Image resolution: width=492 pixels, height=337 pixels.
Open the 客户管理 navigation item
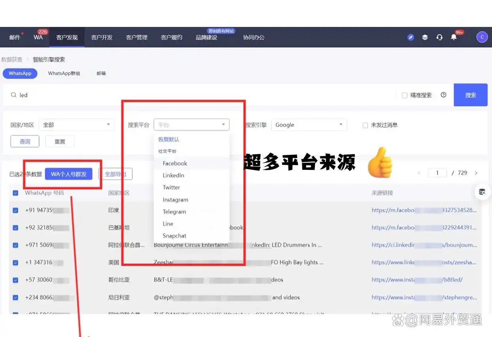(137, 37)
